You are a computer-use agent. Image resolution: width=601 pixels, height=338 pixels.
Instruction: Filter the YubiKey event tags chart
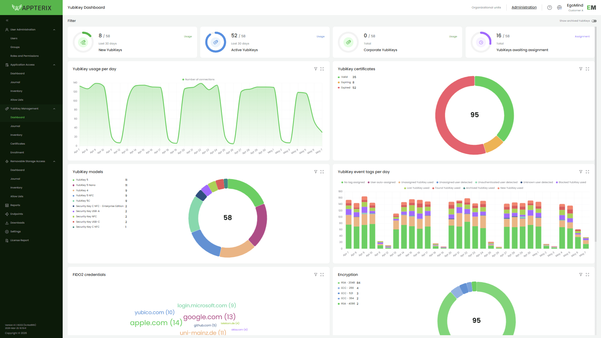tap(581, 172)
